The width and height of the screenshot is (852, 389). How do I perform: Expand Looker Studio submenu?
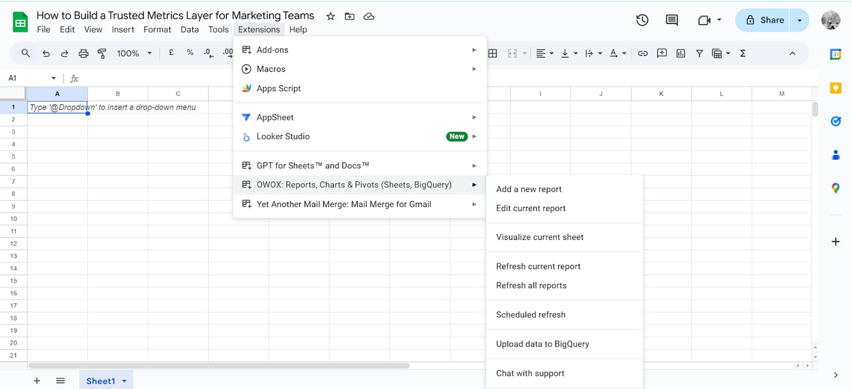pyautogui.click(x=360, y=137)
